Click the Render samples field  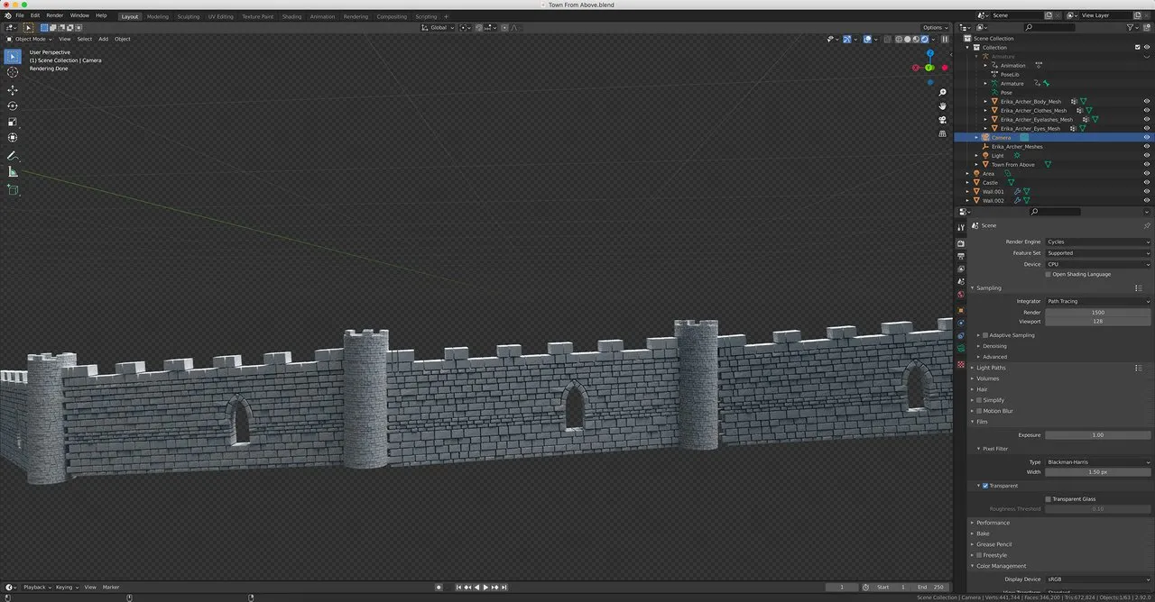[x=1097, y=312]
